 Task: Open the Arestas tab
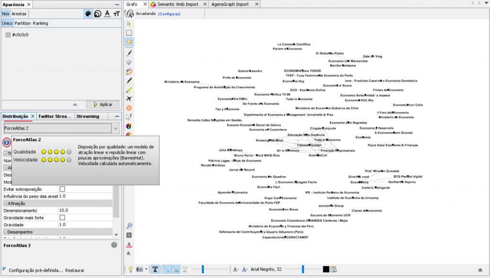pyautogui.click(x=19, y=14)
